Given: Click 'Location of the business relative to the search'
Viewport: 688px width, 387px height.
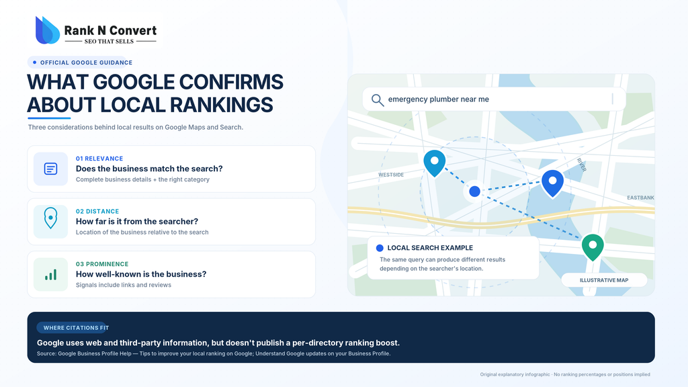Looking at the screenshot, I should 142,232.
